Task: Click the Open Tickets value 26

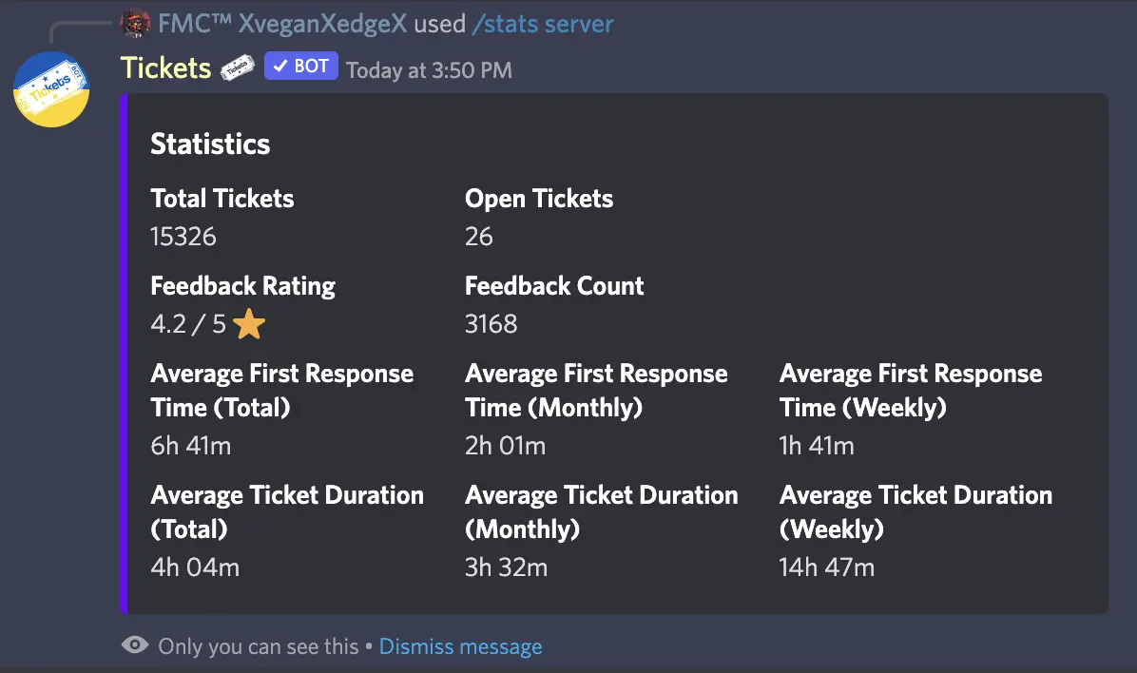Action: [479, 237]
